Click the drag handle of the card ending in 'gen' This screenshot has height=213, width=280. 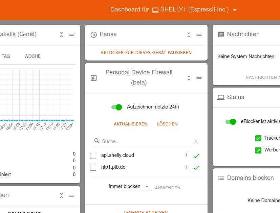[71, 196]
